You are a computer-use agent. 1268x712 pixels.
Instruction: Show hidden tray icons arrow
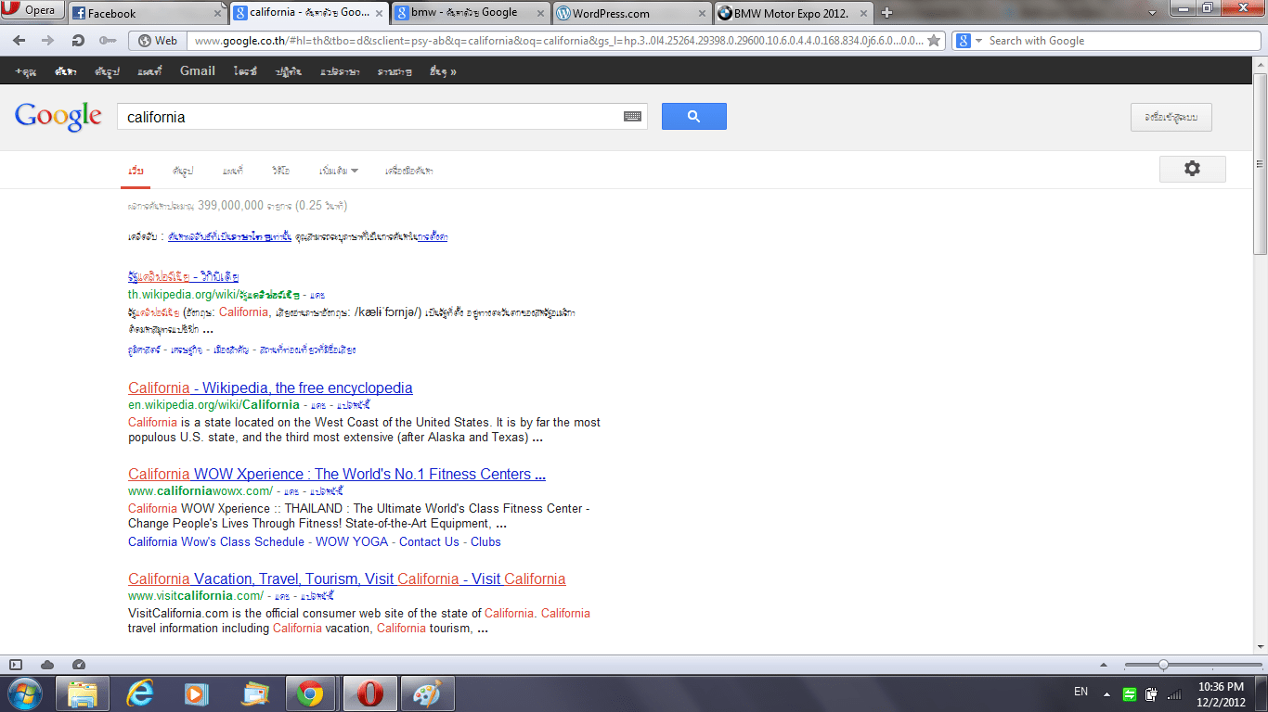click(x=1106, y=693)
